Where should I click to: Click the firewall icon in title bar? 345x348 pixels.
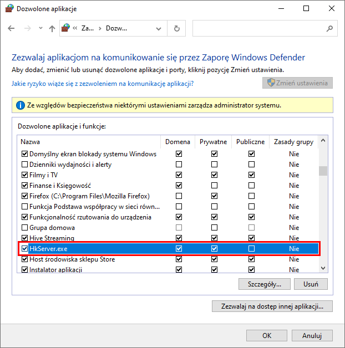9,9
